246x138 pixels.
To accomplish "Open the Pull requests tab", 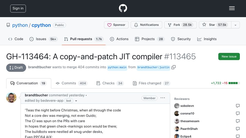I will click(84, 39).
